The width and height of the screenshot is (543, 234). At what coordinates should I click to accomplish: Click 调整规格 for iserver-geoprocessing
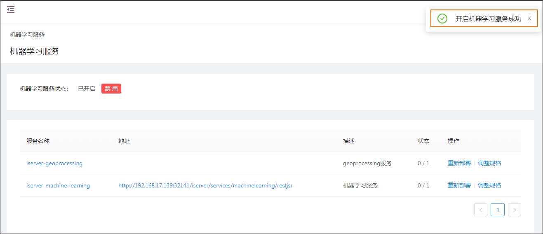click(x=489, y=163)
